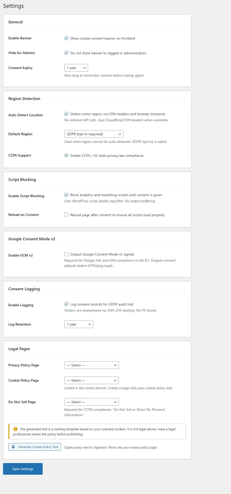Open the Default Region dropdown
Viewport: 231px width, 494px height.
[x=93, y=134]
